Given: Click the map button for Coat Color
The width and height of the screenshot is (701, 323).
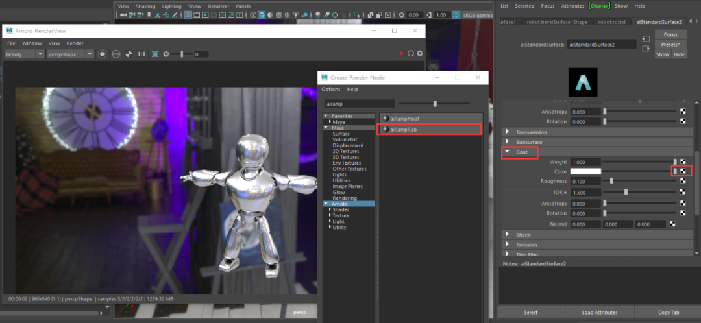Looking at the screenshot, I should point(683,171).
